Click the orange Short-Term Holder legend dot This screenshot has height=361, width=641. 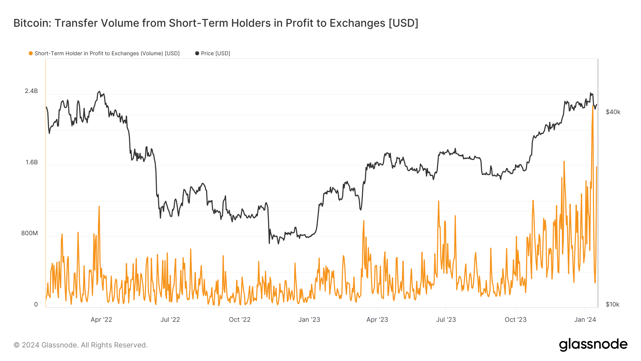(x=31, y=53)
